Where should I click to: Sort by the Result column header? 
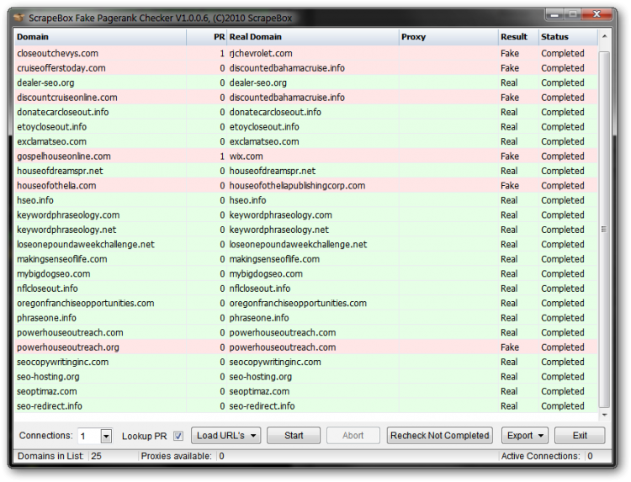point(518,37)
